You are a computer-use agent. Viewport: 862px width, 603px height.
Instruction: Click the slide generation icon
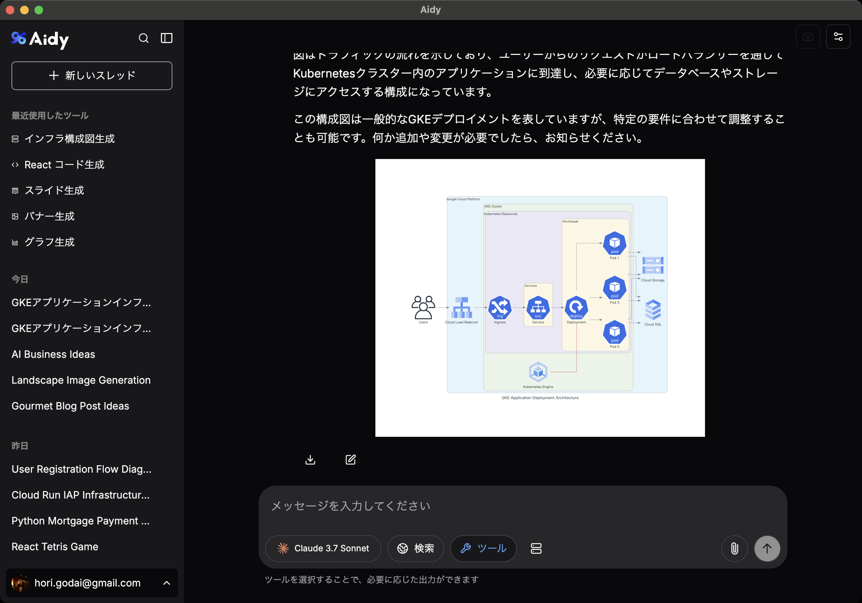(15, 191)
